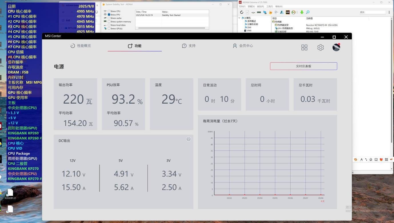
Task: Open the 支持 tab
Action: pyautogui.click(x=189, y=46)
